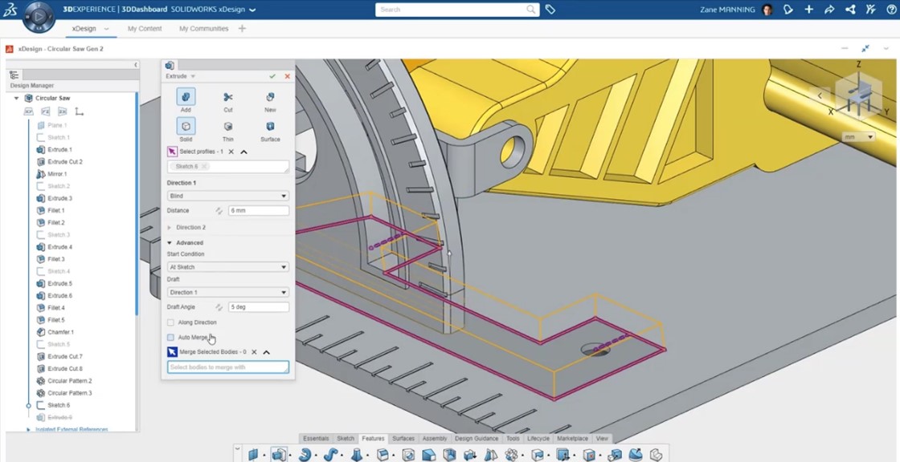The height and width of the screenshot is (462, 900).
Task: Click the Design Manager panel icon
Action: (14, 74)
